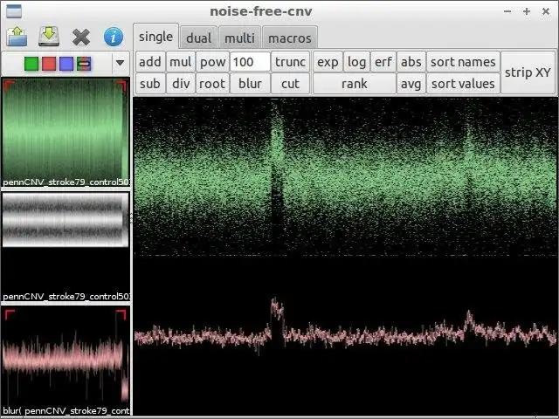Click the delete X icon
The image size is (559, 419).
click(x=81, y=37)
